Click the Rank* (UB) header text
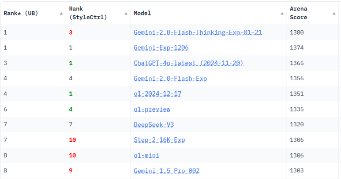Viewport: 341px width, 179px height. [x=21, y=14]
